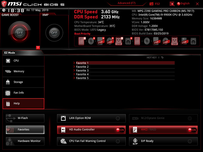
Task: Expand the Favorite 2 entry
Action: [x=124, y=67]
